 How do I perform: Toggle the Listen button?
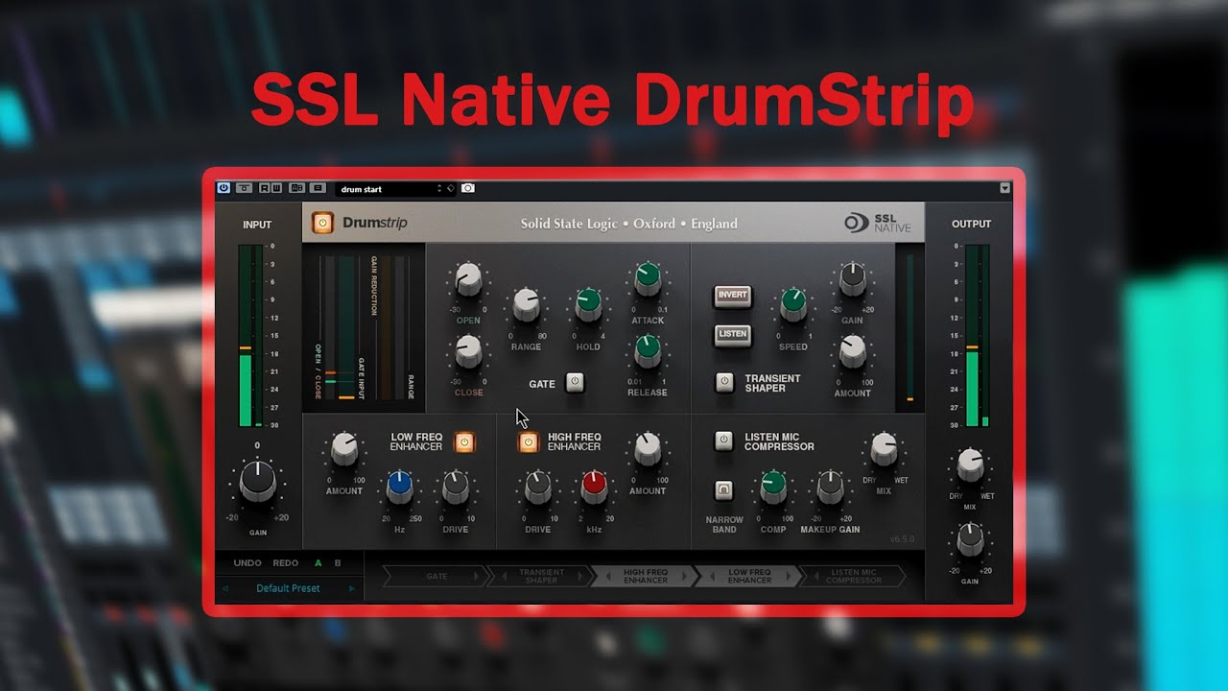(x=732, y=334)
